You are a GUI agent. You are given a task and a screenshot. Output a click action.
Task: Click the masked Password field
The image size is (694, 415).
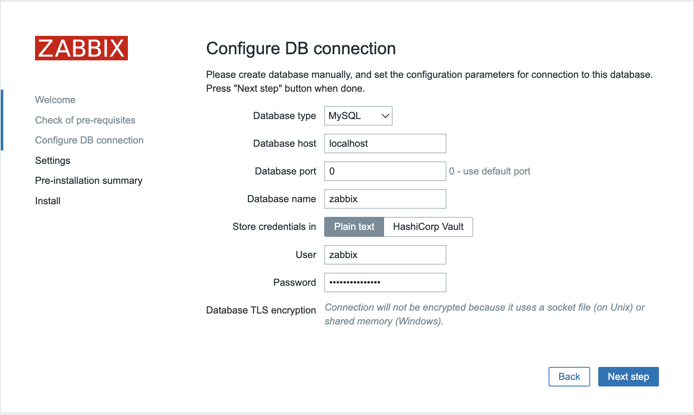(x=384, y=282)
